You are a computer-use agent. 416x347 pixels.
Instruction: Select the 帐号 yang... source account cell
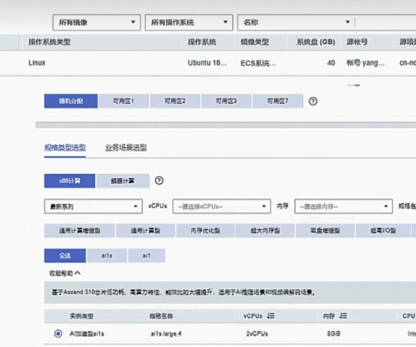tap(365, 63)
